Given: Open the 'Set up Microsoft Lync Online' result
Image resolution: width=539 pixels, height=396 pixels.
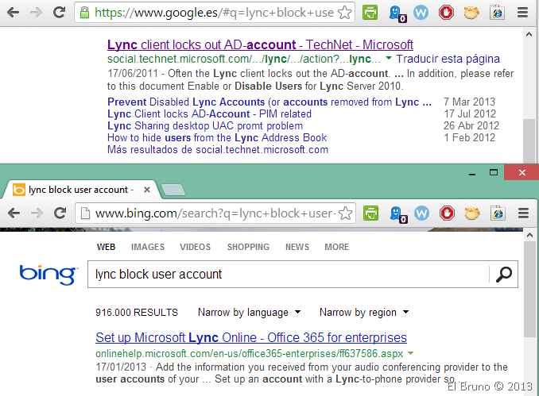Looking at the screenshot, I should (x=250, y=337).
